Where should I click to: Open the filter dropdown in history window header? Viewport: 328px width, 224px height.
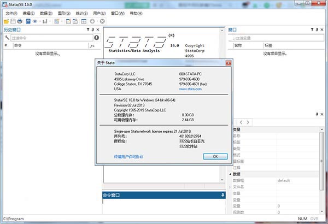[x=89, y=30]
